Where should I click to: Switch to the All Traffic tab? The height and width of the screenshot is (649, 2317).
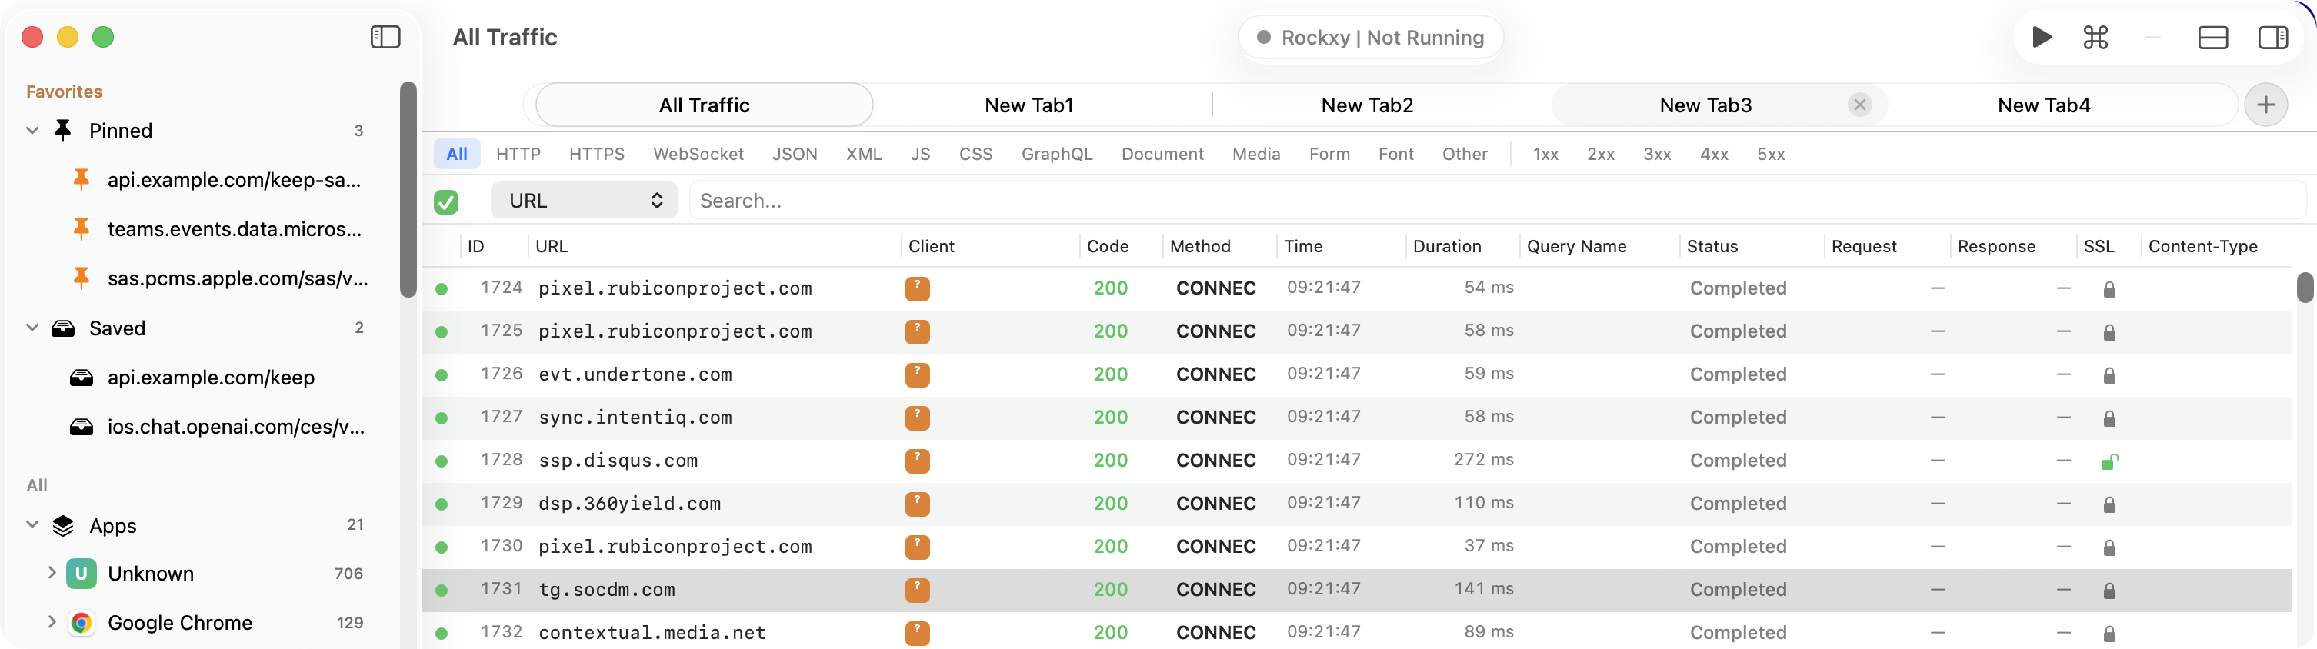coord(705,105)
